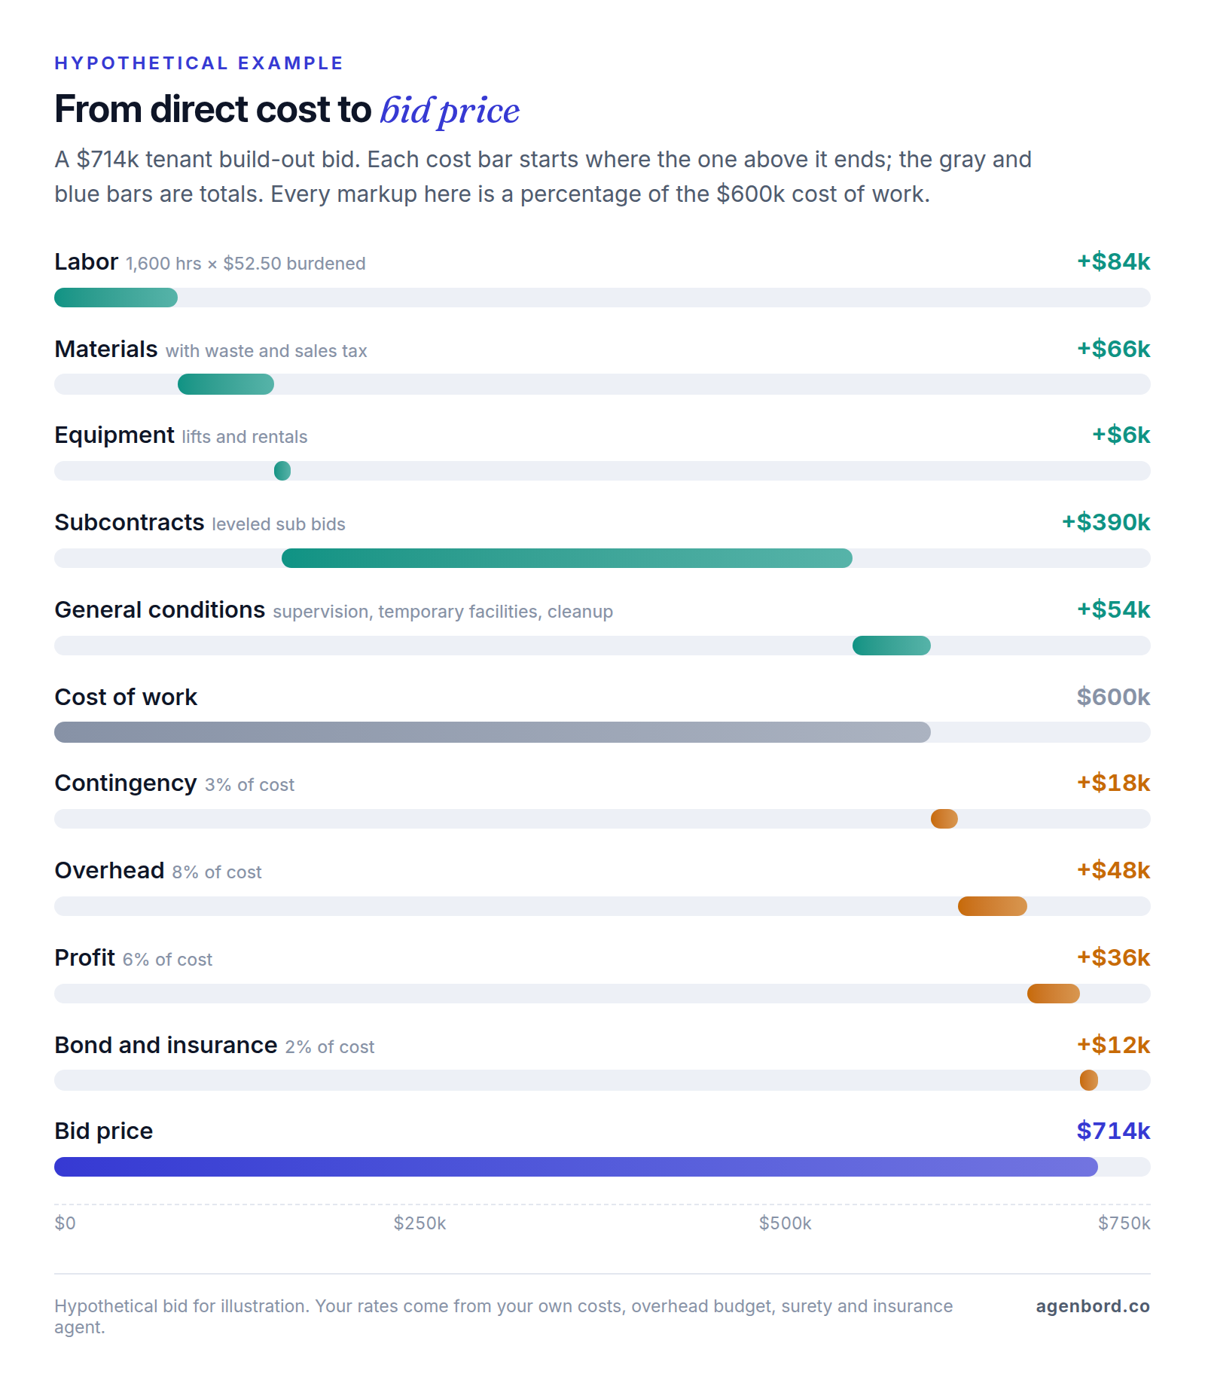Click the 'General conditions' row label
Image resolution: width=1205 pixels, height=1377 pixels.
[x=160, y=609]
